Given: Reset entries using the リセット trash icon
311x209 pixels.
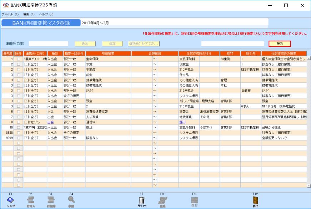Looking at the screenshot, I should (x=141, y=200).
